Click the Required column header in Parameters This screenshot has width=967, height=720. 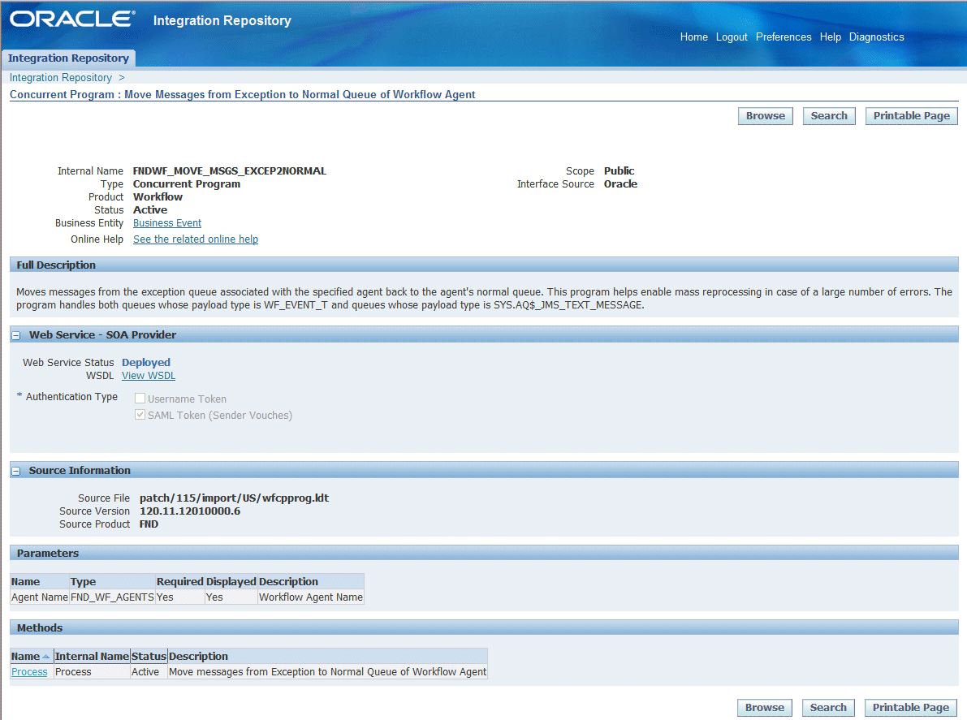[x=180, y=582]
